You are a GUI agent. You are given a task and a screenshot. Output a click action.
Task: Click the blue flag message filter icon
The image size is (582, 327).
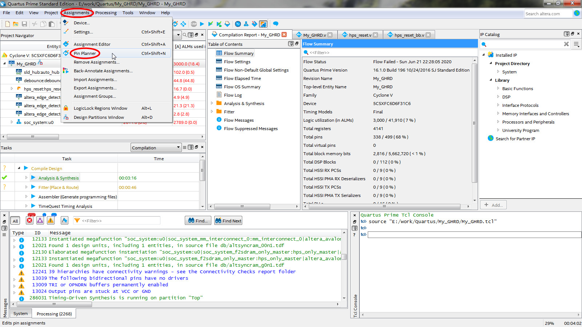(65, 220)
